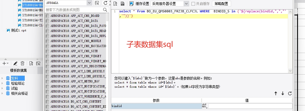Click the preview dataset icon in the dataset toolbar
This screenshot has width=305, height=111.
31,63
